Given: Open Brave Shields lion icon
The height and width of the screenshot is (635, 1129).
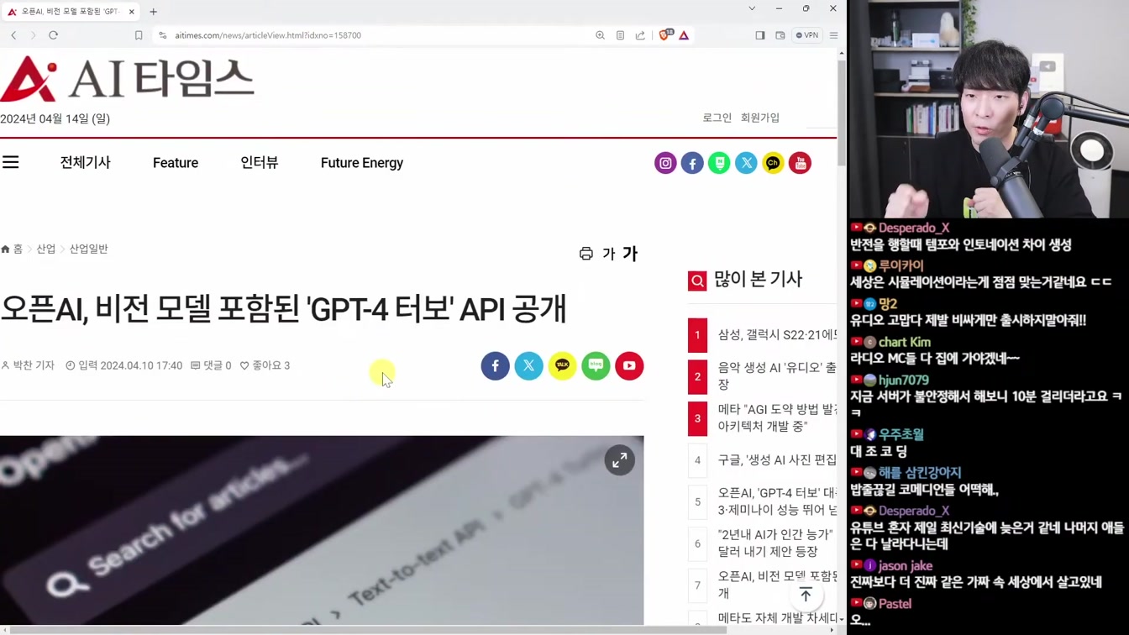Looking at the screenshot, I should point(665,35).
